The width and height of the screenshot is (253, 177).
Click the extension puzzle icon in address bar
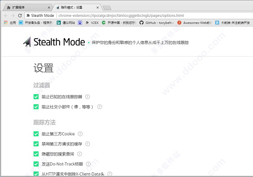click(x=28, y=16)
